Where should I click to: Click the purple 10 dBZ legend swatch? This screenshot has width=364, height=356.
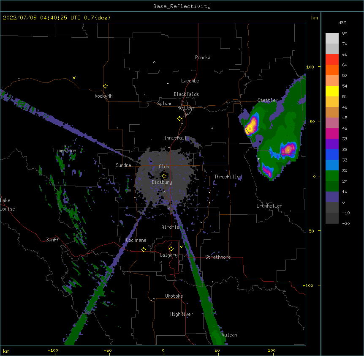click(x=332, y=197)
